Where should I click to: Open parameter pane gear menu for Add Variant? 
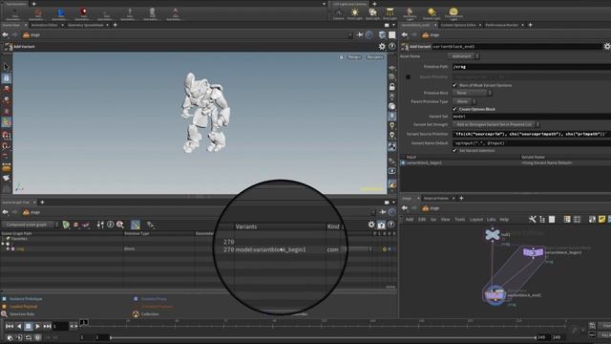tap(607, 47)
